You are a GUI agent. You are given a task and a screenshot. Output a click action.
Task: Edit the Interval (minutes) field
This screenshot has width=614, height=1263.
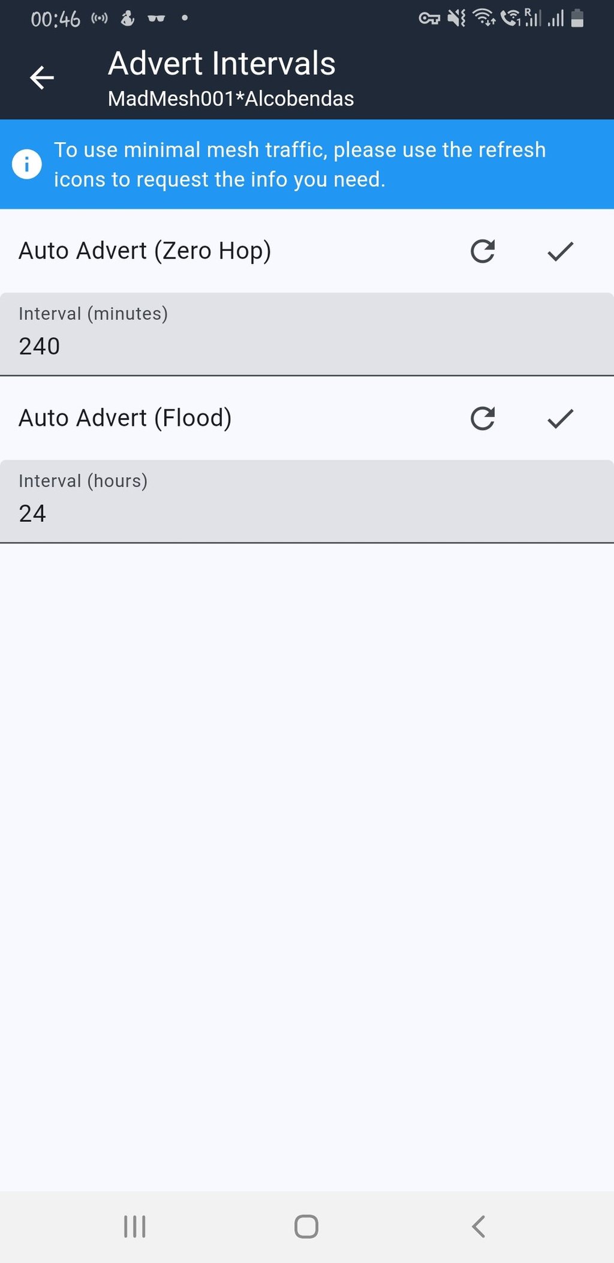point(307,335)
